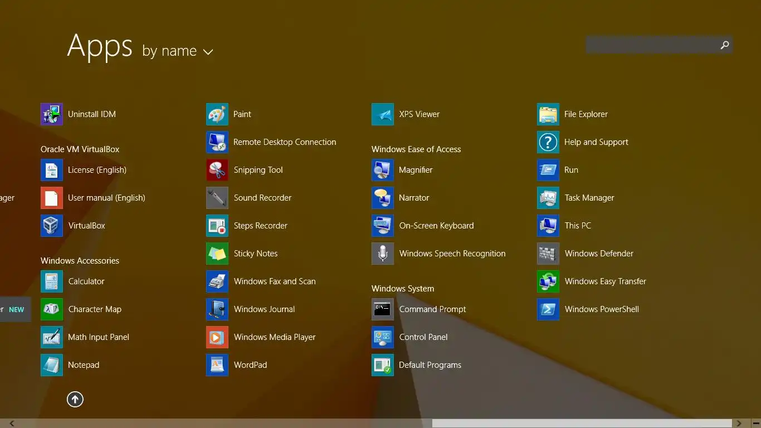
Task: Select the Windows System group header
Action: click(x=403, y=289)
